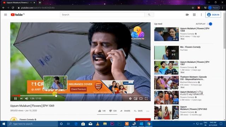Open the Chrome three-dot menu
This screenshot has width=226, height=127.
coord(222,8)
